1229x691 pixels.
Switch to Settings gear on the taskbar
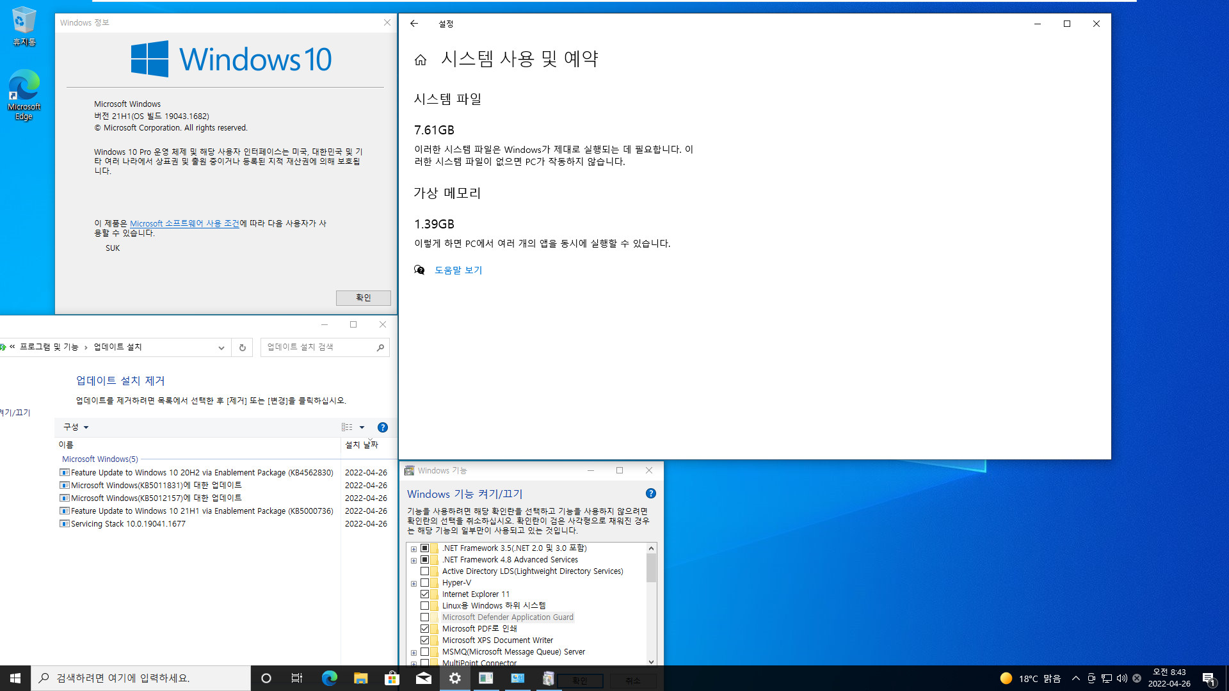(454, 678)
